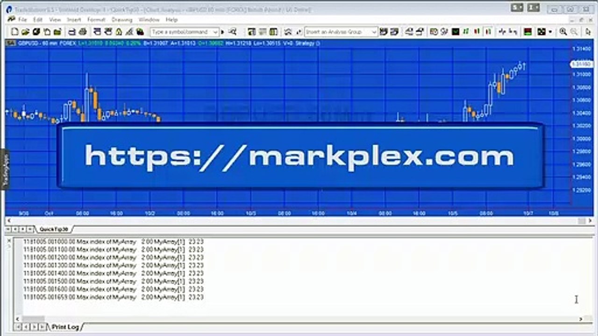Click the Print (printer) toolbar icon
This screenshot has height=336, width=598.
(x=83, y=32)
